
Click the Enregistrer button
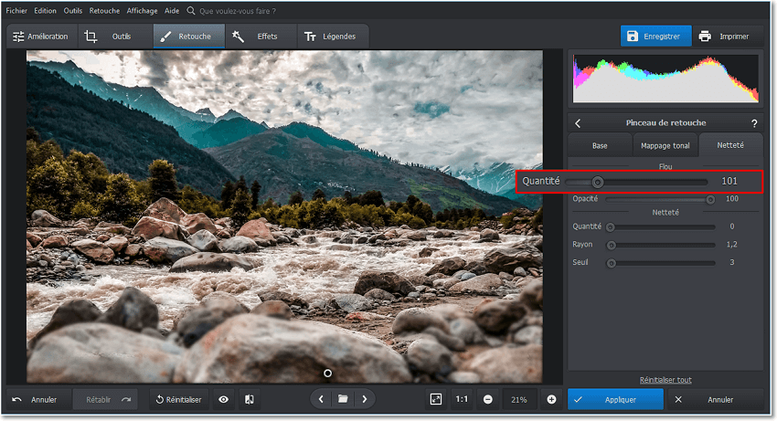pos(655,37)
